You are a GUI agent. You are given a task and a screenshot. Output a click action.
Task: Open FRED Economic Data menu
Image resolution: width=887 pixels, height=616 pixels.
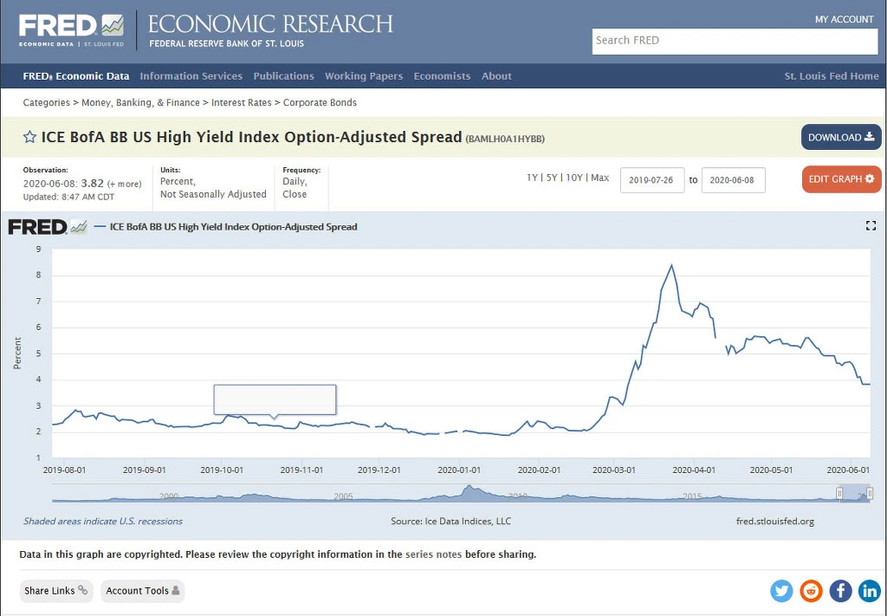coord(76,75)
